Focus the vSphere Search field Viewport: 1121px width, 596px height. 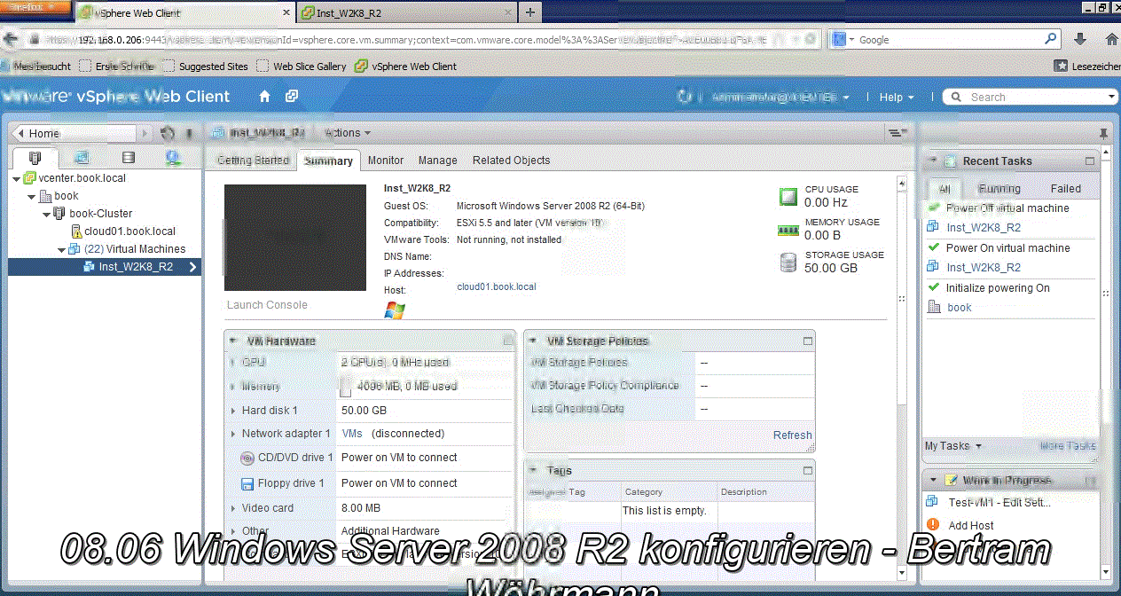pyautogui.click(x=1029, y=97)
